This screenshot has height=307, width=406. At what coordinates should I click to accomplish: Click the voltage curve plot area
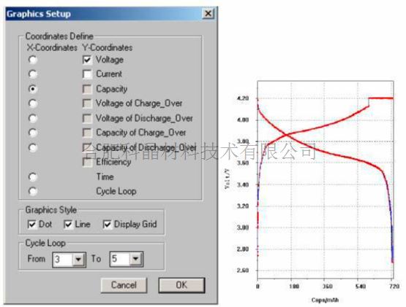click(326, 179)
